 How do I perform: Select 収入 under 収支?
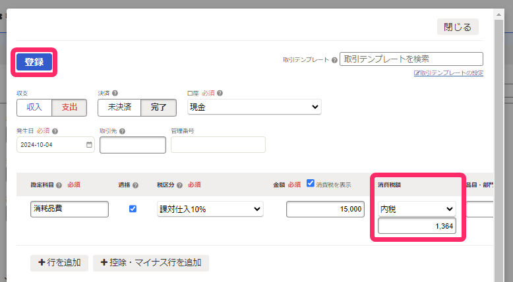coord(34,107)
